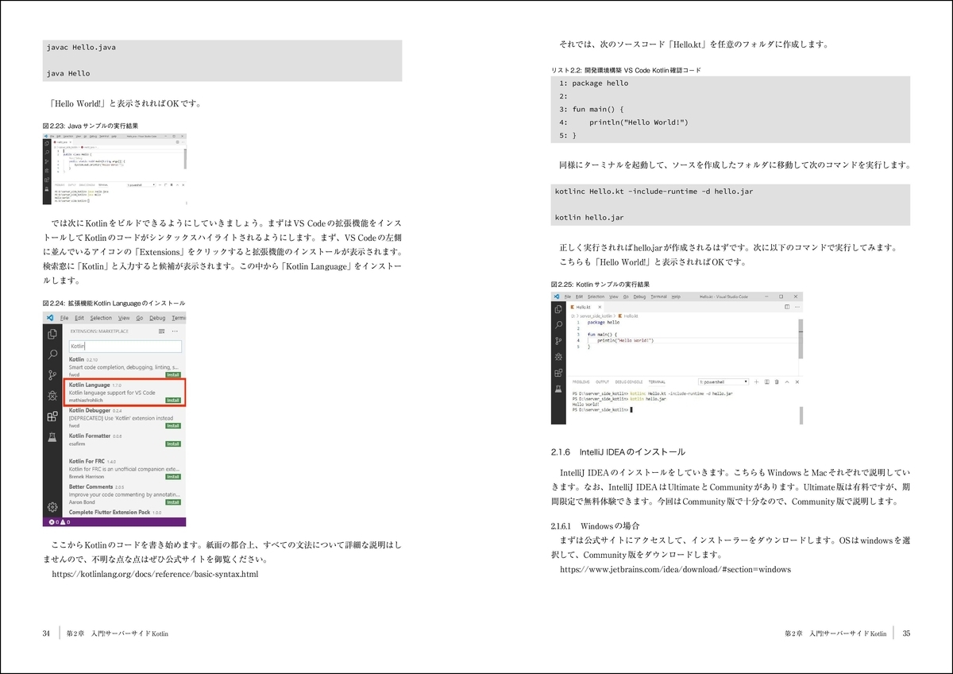Maximize panel chevron-up icon in Figure 2.25
Image resolution: width=953 pixels, height=674 pixels.
point(787,382)
